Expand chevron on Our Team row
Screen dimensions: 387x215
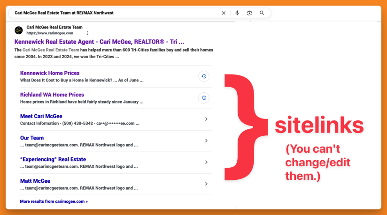(x=206, y=141)
